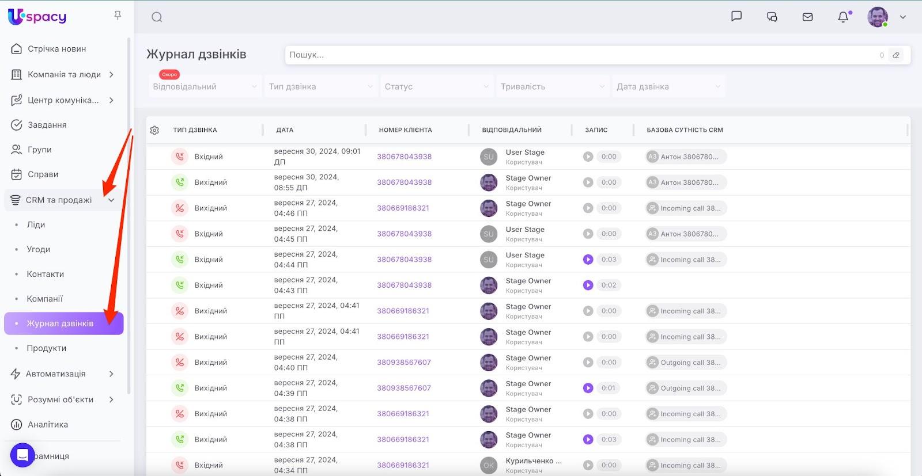Screen dimensions: 922x476
Task: Play the 0:02 call recording
Action: [588, 285]
